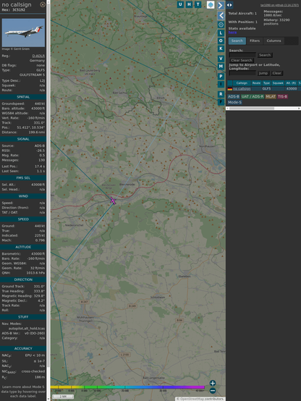This screenshot has width=301, height=401.
Task: Toggle sidebar width double-arrow button
Action: click(x=229, y=5)
